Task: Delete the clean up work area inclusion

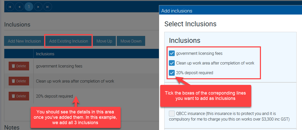Action: pyautogui.click(x=19, y=81)
